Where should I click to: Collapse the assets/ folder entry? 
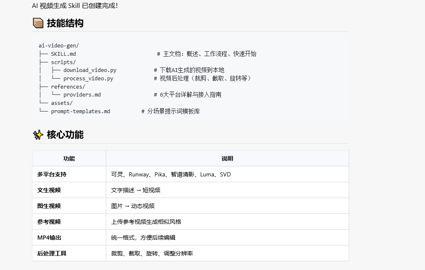(61, 103)
